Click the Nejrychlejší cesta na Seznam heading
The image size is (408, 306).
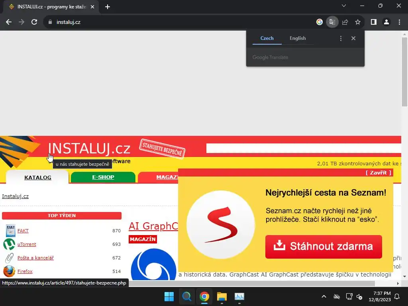326,193
